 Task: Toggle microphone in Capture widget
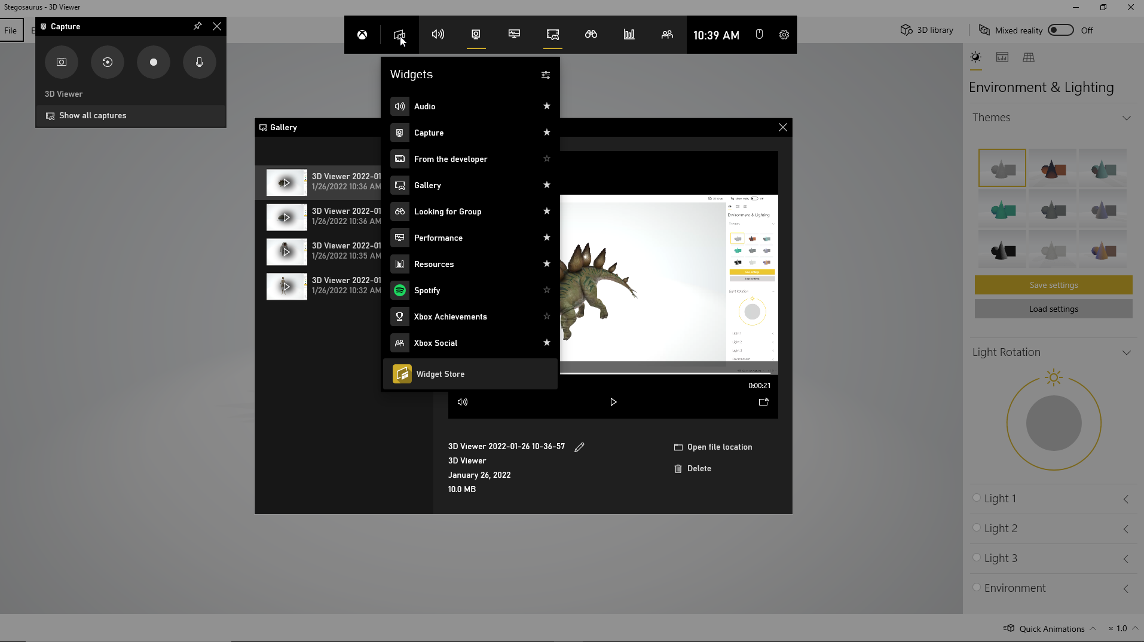(200, 62)
